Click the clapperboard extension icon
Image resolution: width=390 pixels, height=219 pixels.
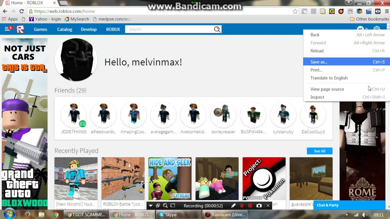369,11
